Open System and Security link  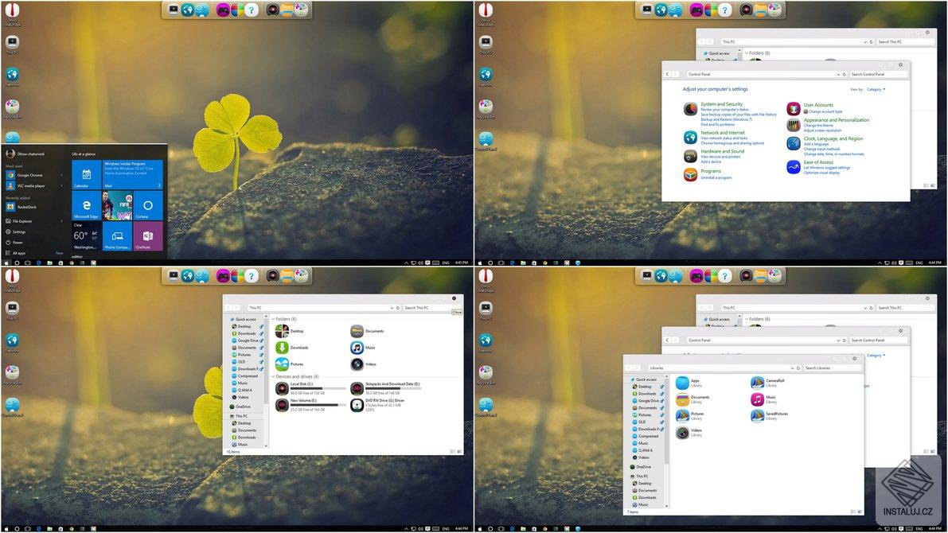721,104
